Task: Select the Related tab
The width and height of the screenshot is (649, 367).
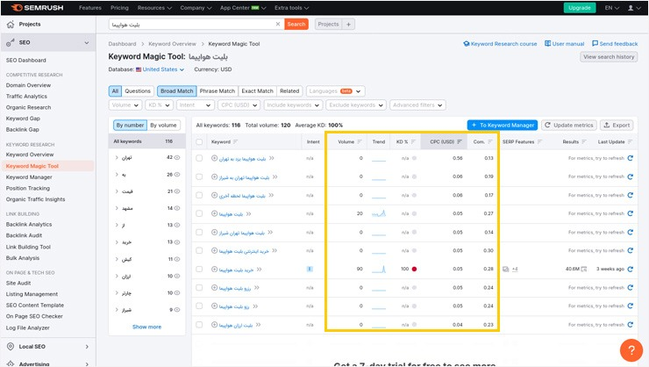Action: point(289,91)
